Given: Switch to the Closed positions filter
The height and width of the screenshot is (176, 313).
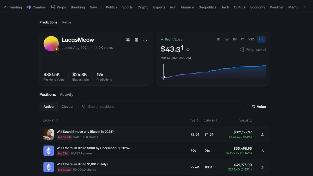Looking at the screenshot, I should pos(67,107).
